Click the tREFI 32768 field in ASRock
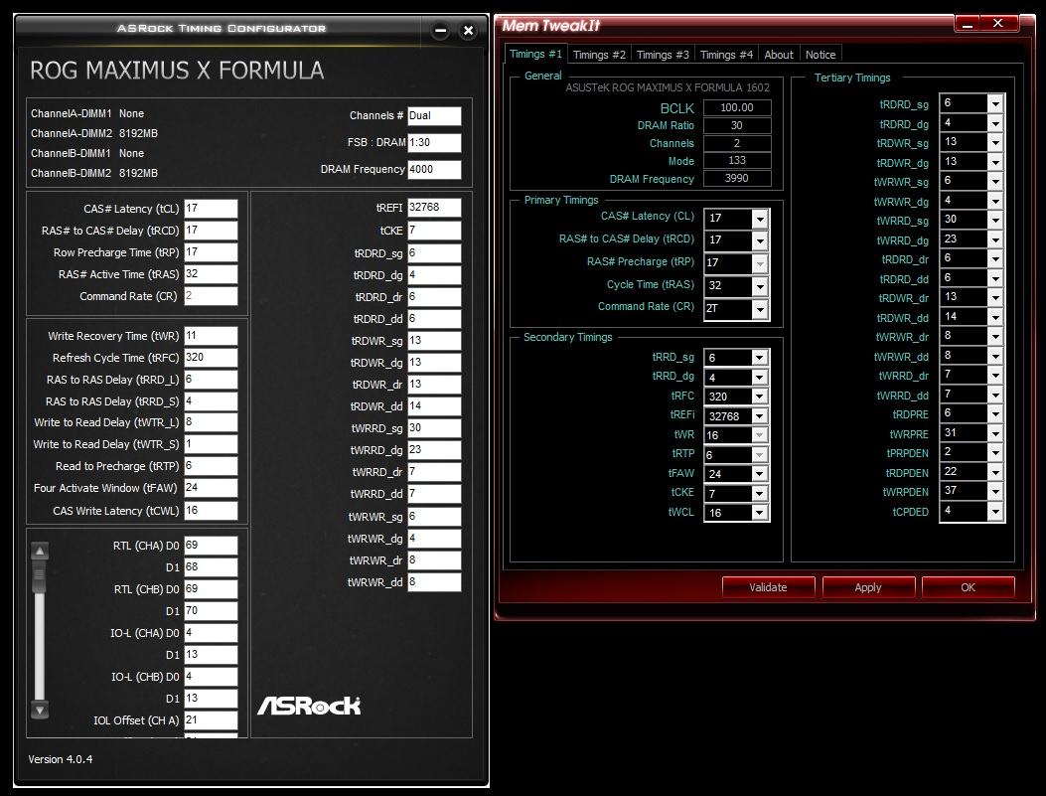Screen dimensions: 1046x796 [434, 208]
